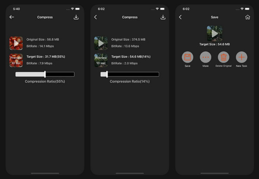The width and height of the screenshot is (259, 179).
Task: Tap 'Compression Ratio(14%)' label
Action: click(x=129, y=81)
